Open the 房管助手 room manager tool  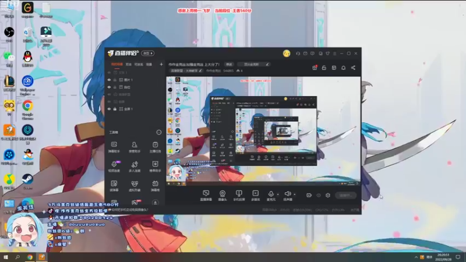pos(135,147)
